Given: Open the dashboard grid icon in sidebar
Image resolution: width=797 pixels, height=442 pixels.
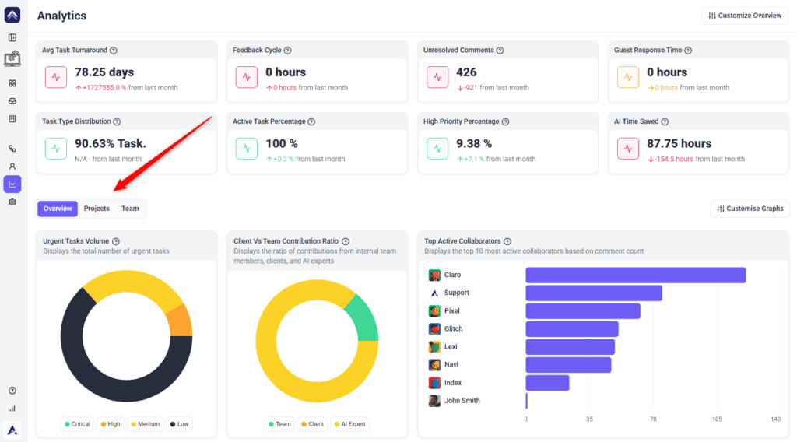Looking at the screenshot, I should (x=12, y=82).
